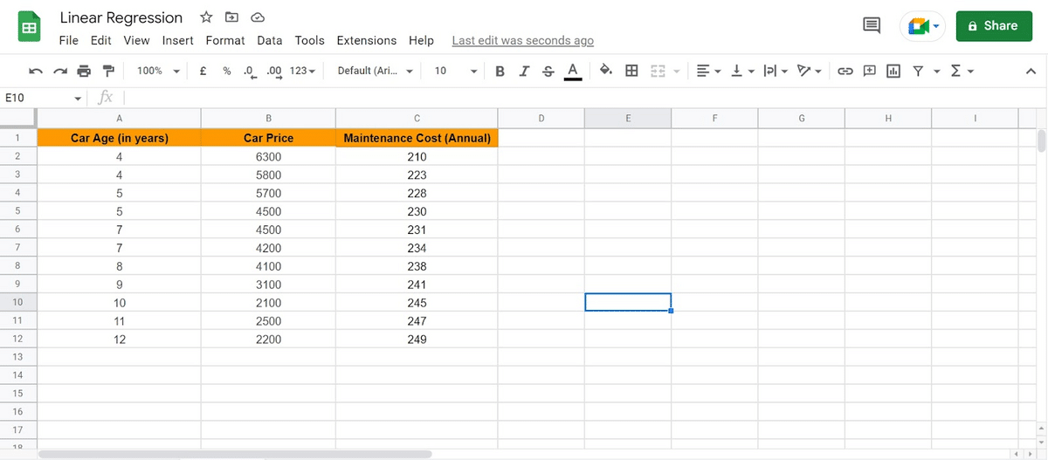Viewport: 1048px width, 460px height.
Task: Open vertical align dropdown
Action: pyautogui.click(x=743, y=71)
